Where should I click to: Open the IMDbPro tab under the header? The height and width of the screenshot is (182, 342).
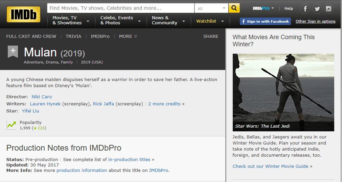tap(100, 36)
